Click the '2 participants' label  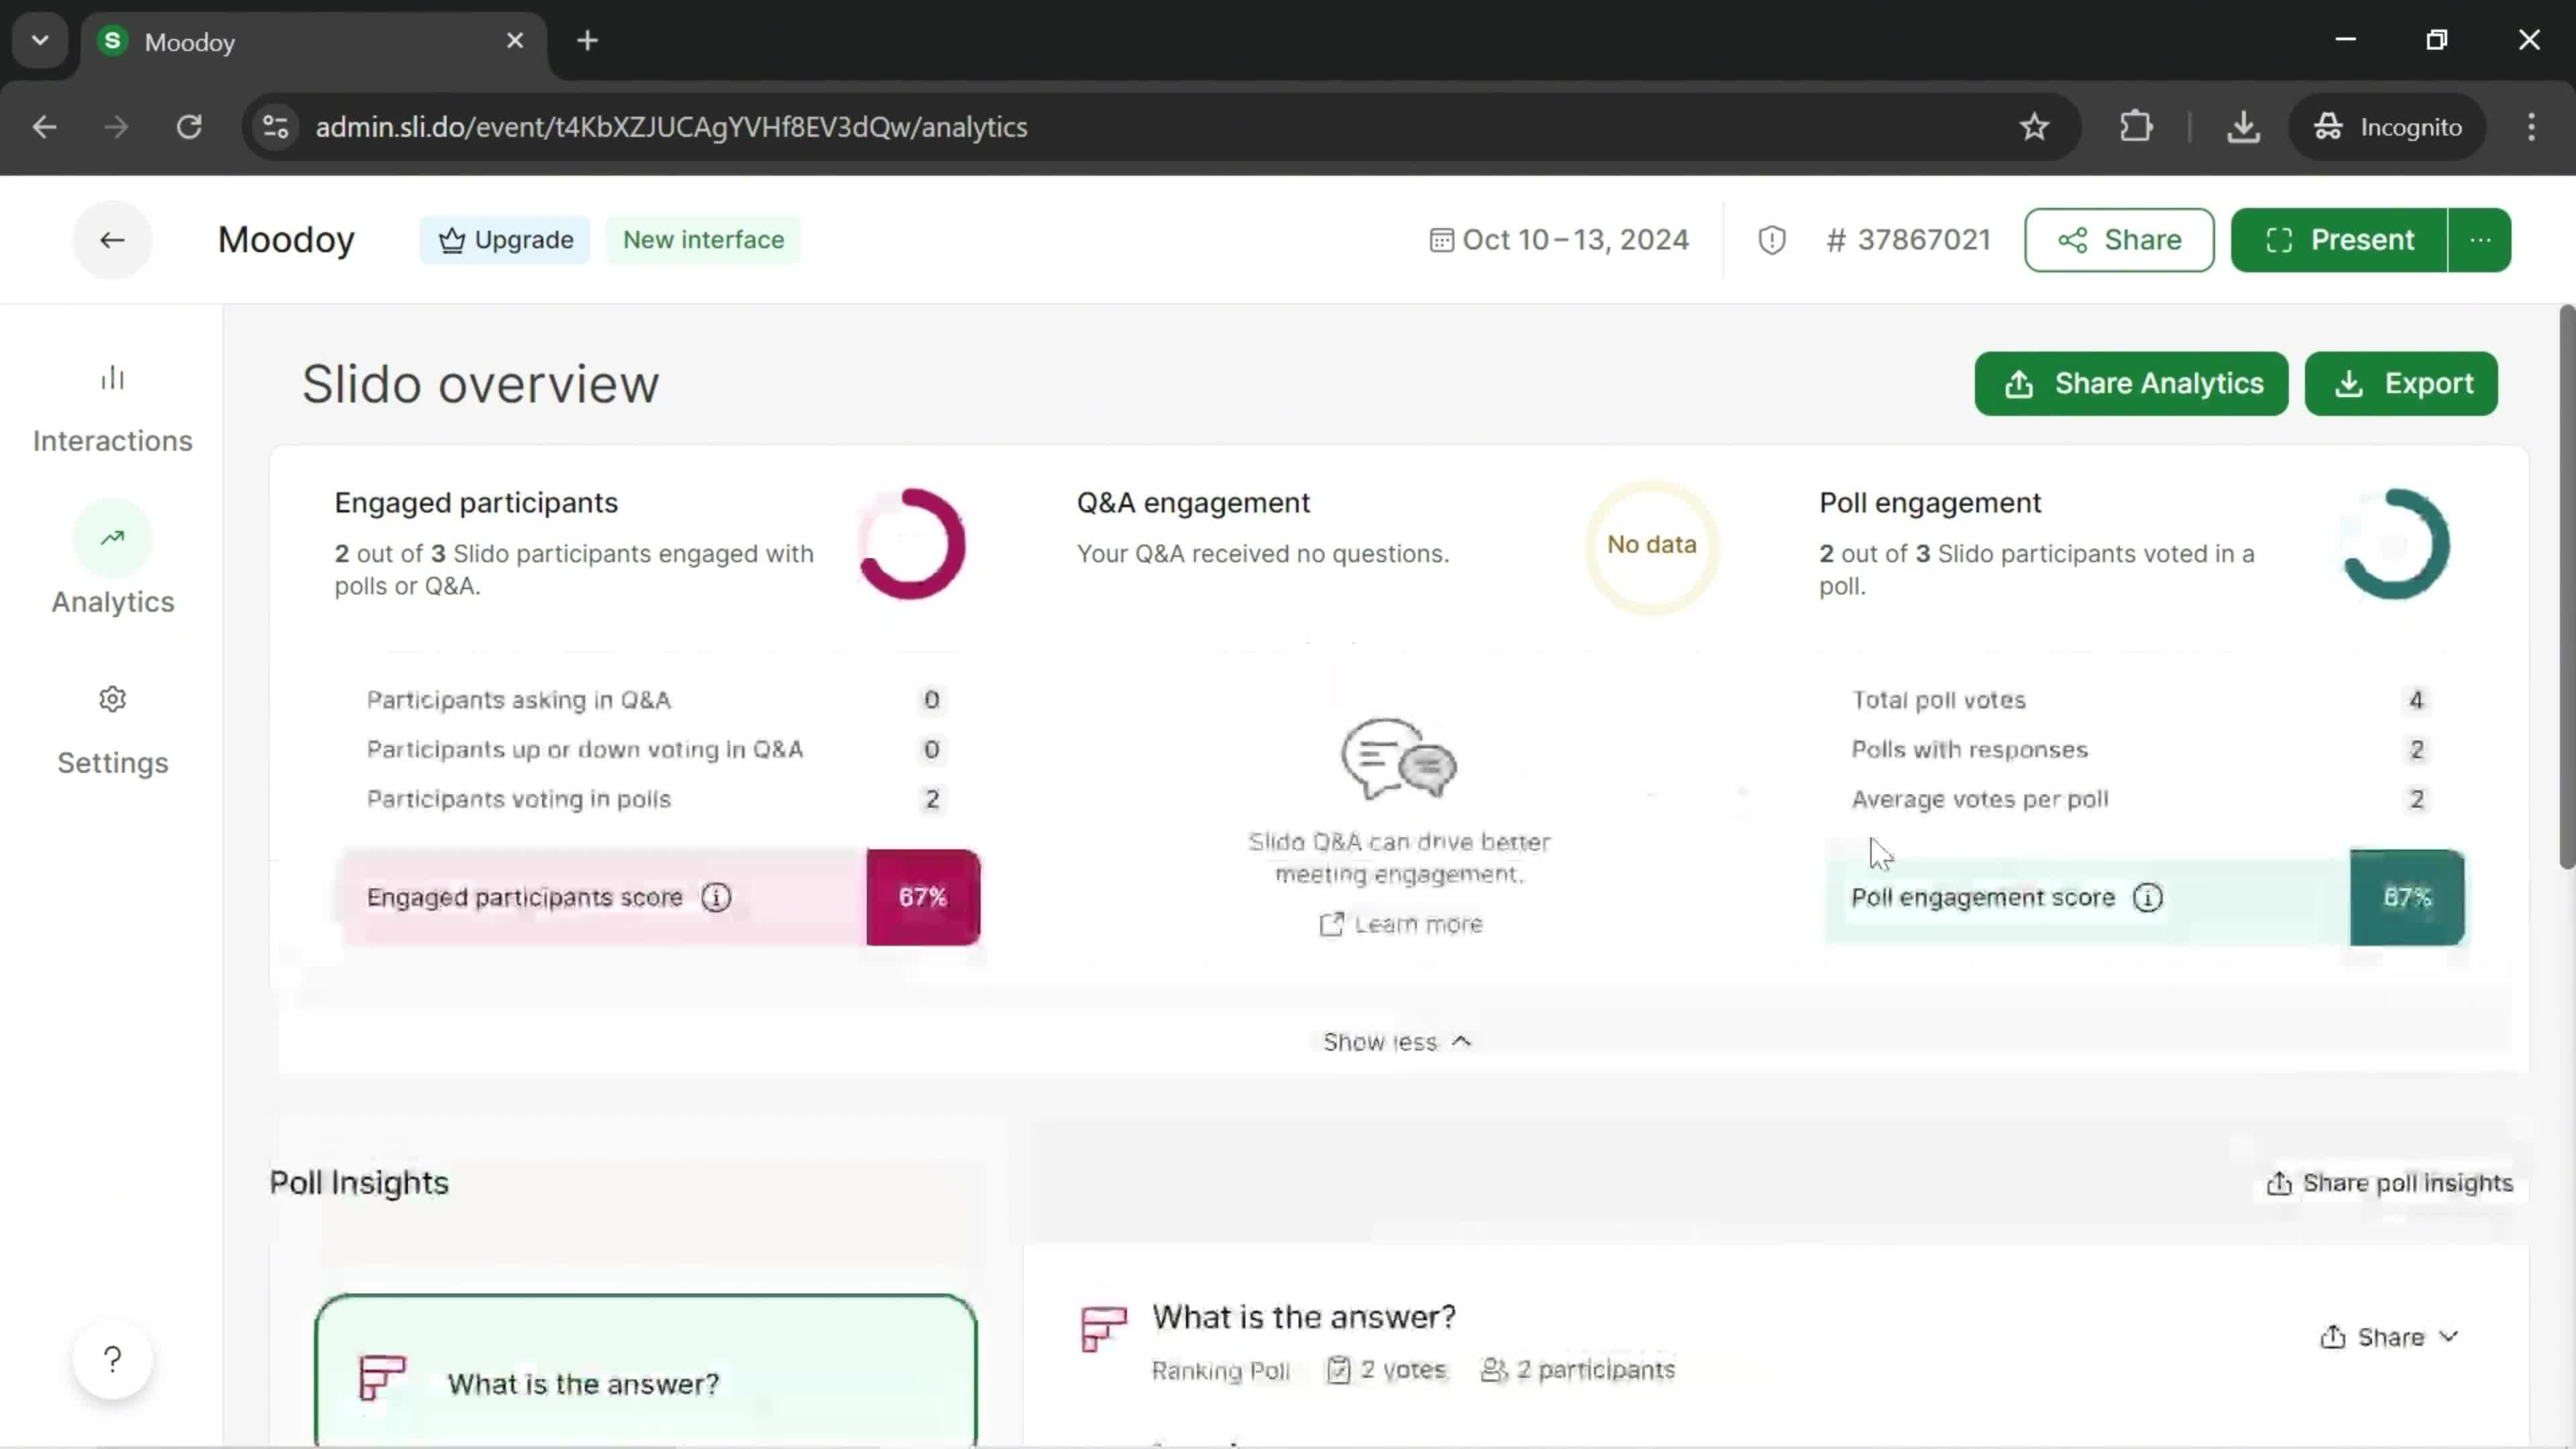click(1578, 1370)
